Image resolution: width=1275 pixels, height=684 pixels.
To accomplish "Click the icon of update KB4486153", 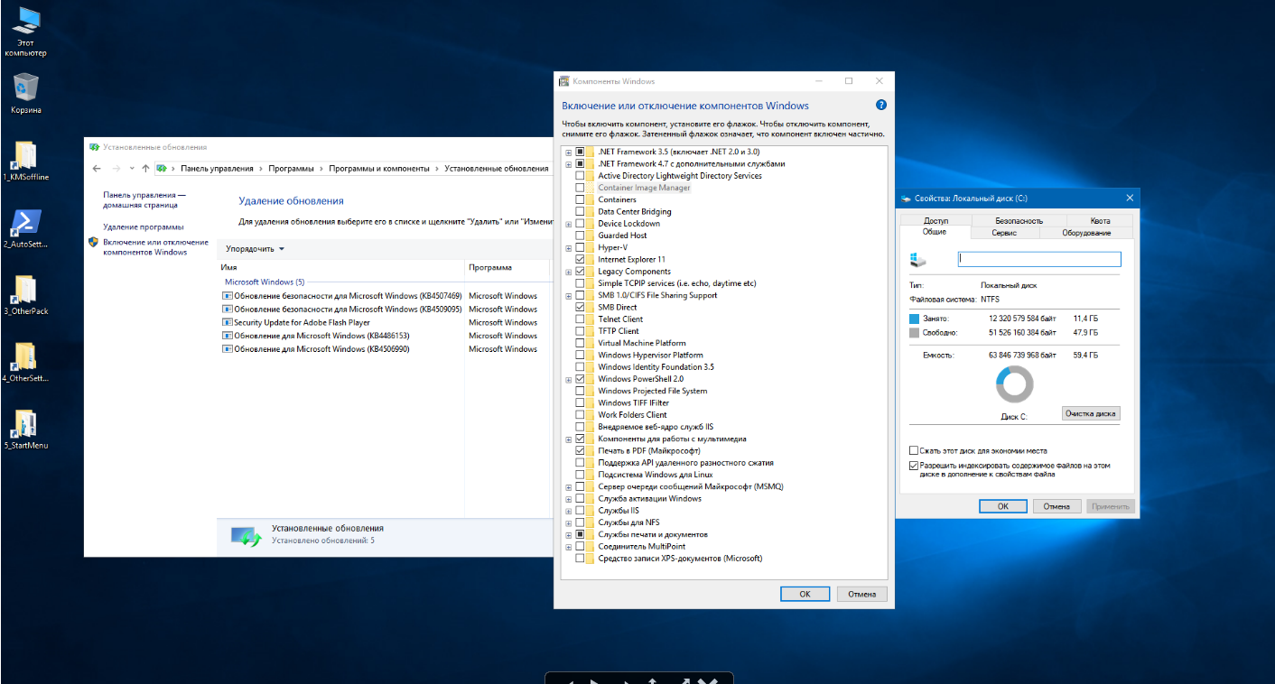I will (228, 336).
